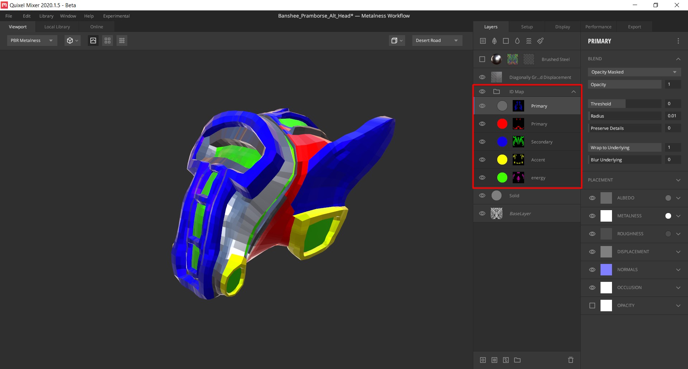This screenshot has height=369, width=688.
Task: Expand the PLACEMENT section
Action: click(678, 180)
